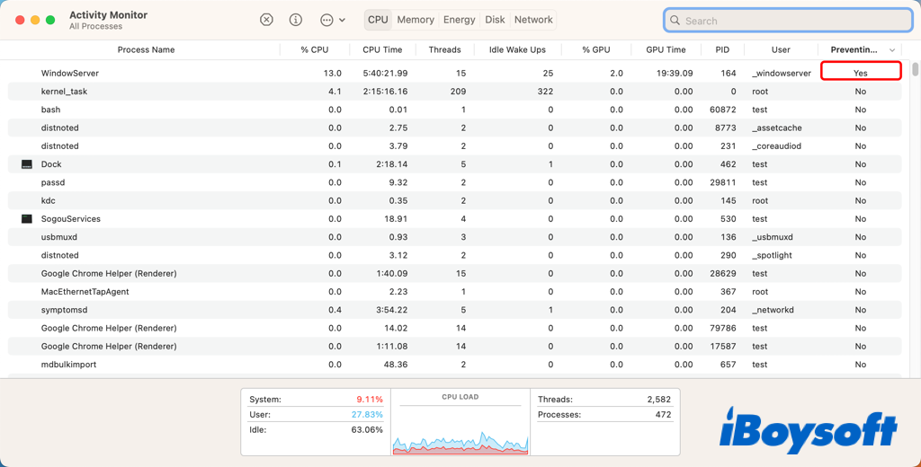Select the Dock process icon

tap(27, 164)
